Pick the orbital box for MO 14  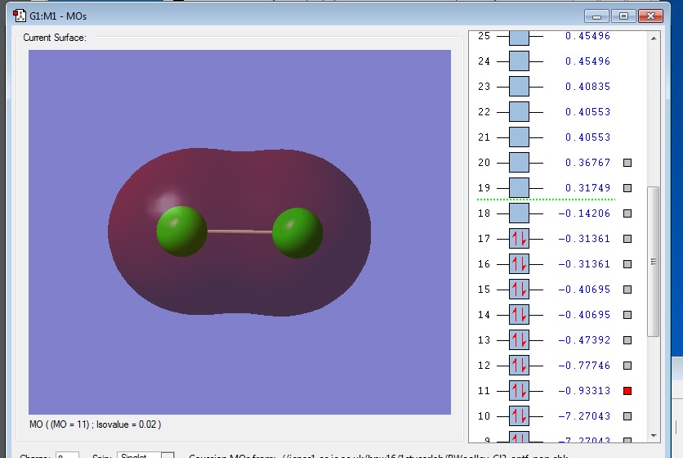(519, 315)
